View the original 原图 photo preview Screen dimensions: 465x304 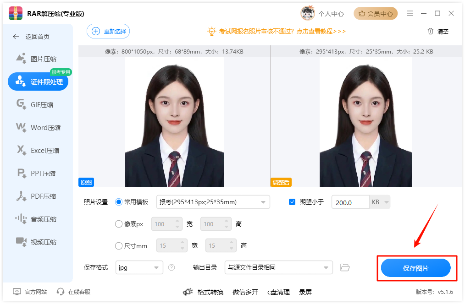(x=174, y=122)
